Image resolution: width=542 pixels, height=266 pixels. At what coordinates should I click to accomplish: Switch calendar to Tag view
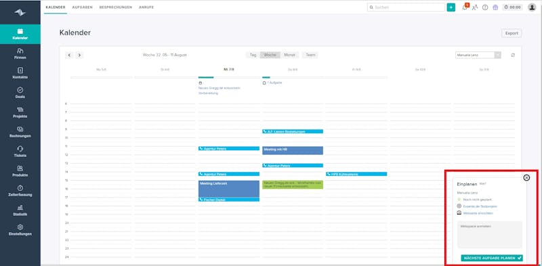(253, 55)
